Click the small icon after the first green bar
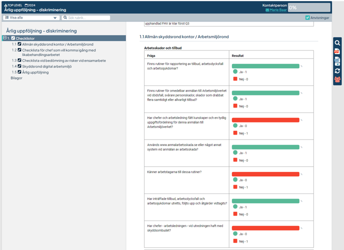This screenshot has height=250, width=344. point(301,66)
